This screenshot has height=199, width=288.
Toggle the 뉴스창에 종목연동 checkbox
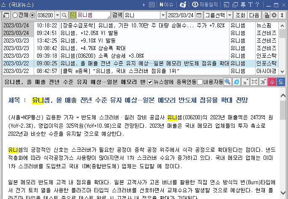point(150,82)
